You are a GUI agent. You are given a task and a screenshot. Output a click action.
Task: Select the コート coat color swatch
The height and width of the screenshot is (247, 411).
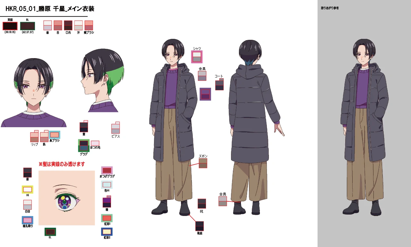pyautogui.click(x=219, y=85)
